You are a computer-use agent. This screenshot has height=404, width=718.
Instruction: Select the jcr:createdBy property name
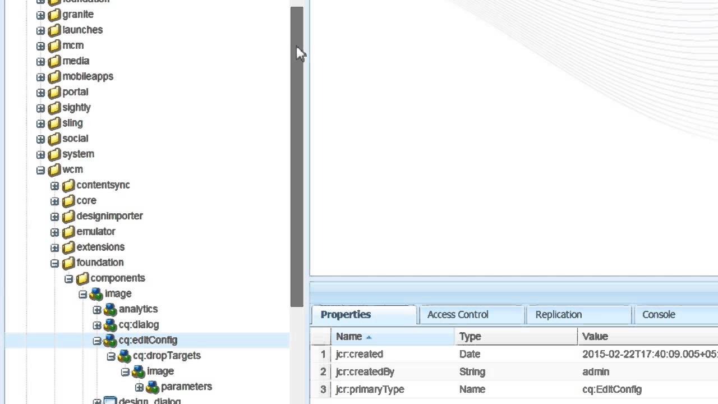click(365, 372)
